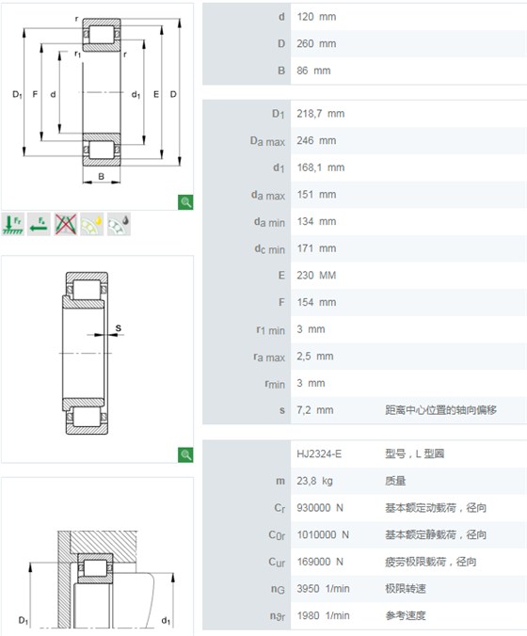Click the Cur parameter label

[x=277, y=563]
